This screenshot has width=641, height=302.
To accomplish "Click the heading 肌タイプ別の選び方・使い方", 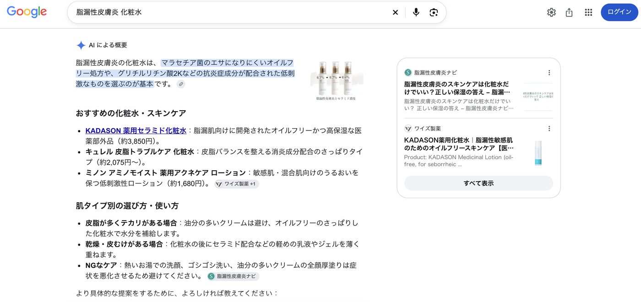I will [x=127, y=205].
